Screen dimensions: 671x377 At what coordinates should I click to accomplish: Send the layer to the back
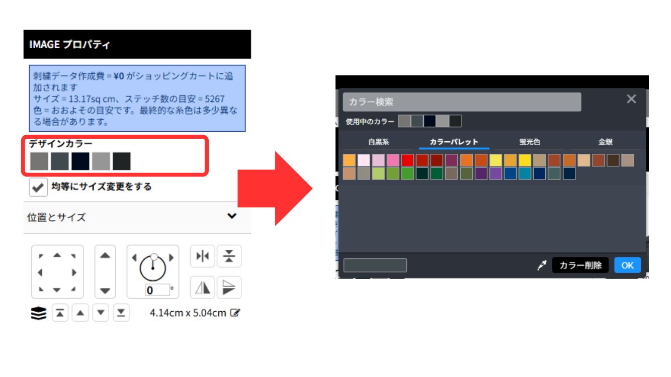[121, 313]
